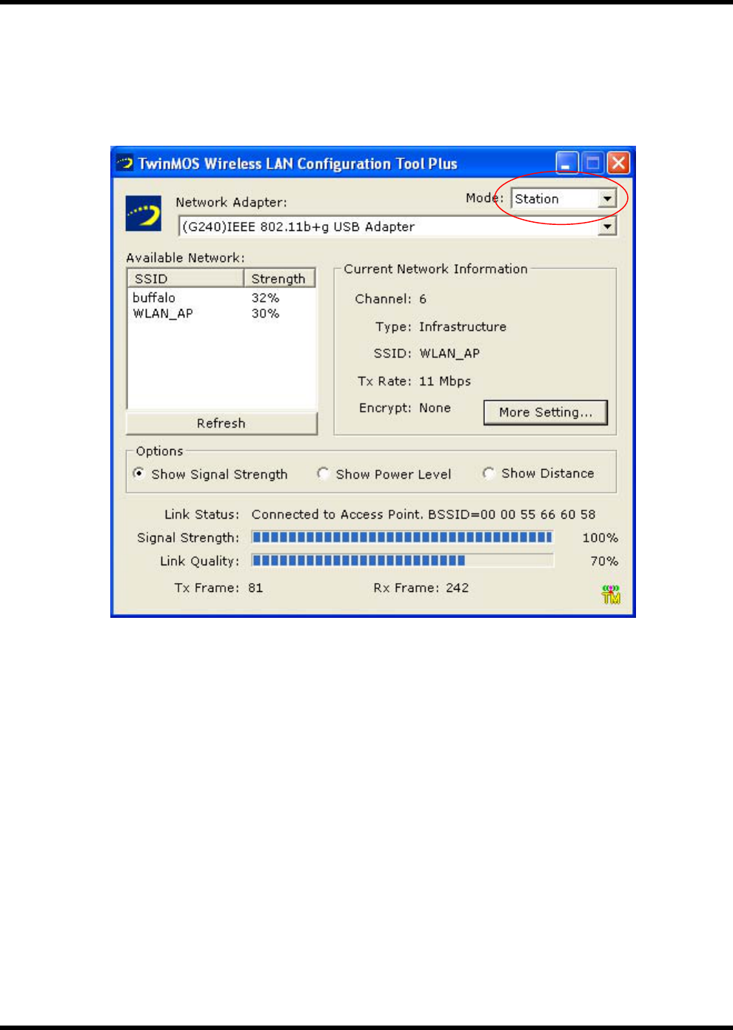Click the Refresh button

221,423
